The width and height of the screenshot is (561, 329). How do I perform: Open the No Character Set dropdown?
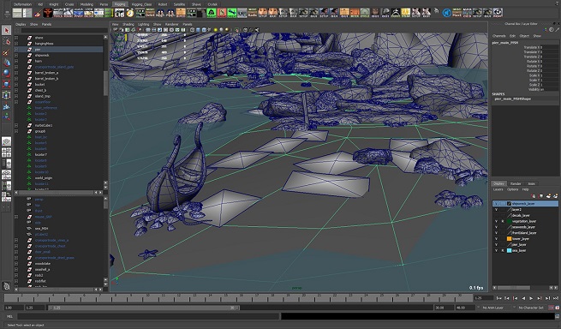530,308
